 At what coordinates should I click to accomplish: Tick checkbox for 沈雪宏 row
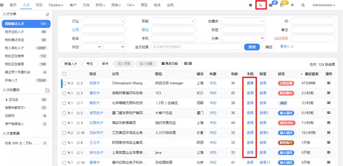click(x=64, y=123)
